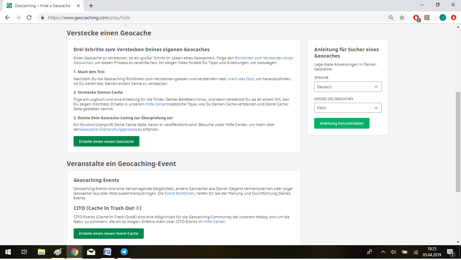Open the site security padlock info
The height and width of the screenshot is (260, 461).
[x=43, y=18]
